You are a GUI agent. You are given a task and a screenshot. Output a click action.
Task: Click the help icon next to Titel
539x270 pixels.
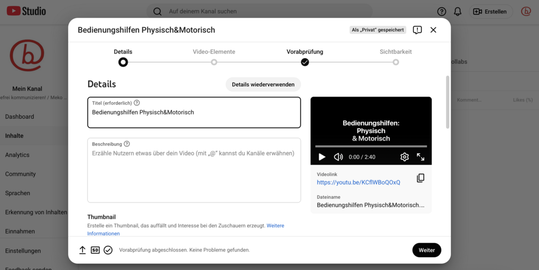click(x=137, y=103)
